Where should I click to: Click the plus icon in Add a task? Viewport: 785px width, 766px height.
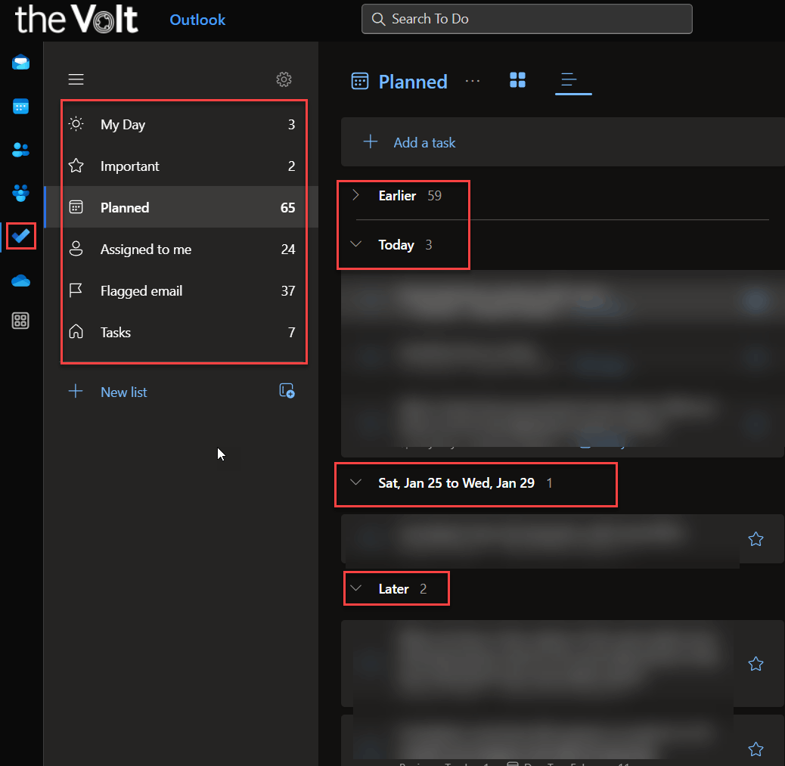click(x=371, y=141)
